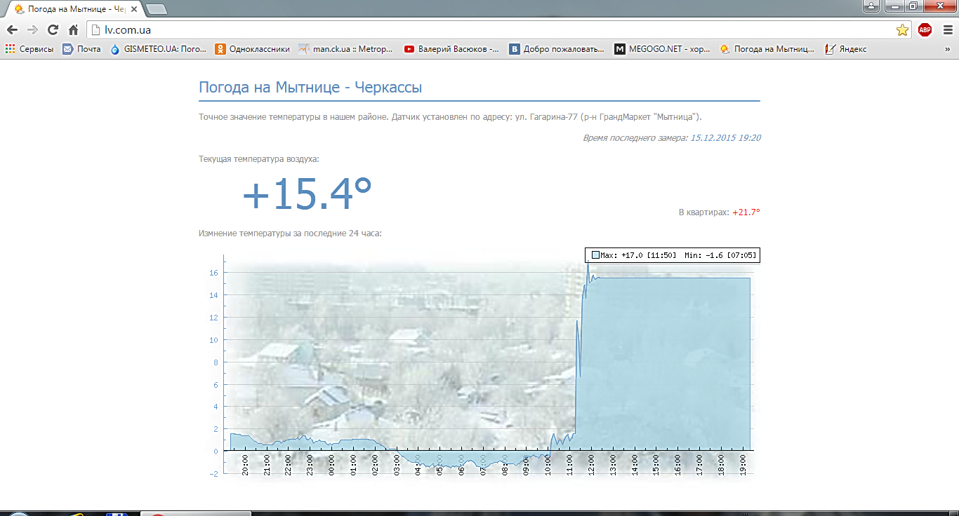Open the MEGOGO.NET bookmark
This screenshot has height=516, width=959.
click(663, 49)
